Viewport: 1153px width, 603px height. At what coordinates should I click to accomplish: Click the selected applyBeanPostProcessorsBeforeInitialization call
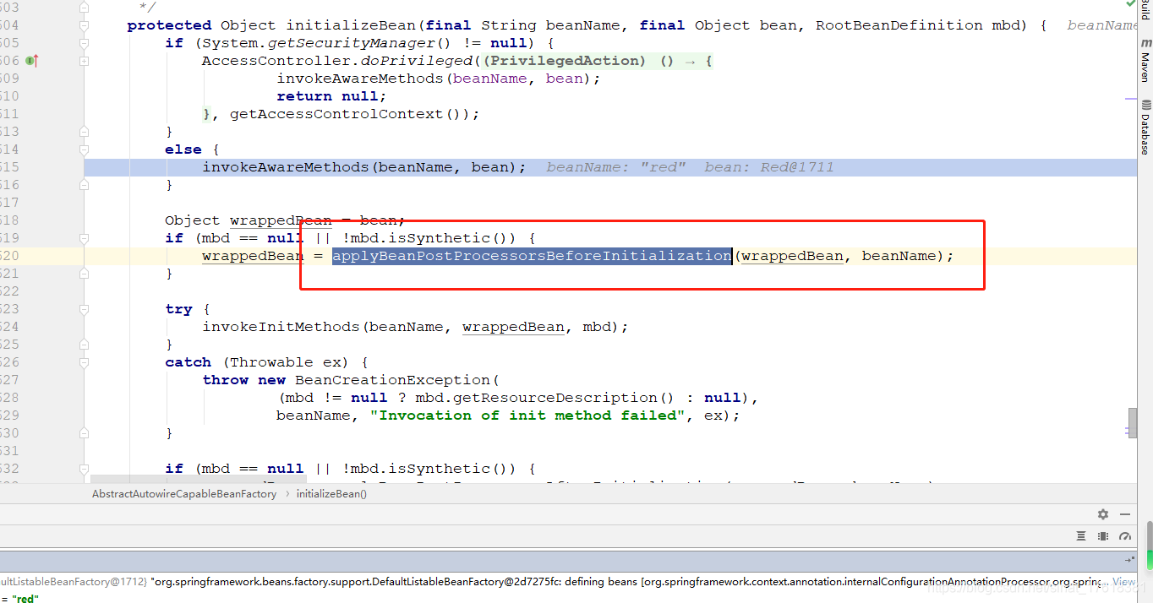(532, 256)
